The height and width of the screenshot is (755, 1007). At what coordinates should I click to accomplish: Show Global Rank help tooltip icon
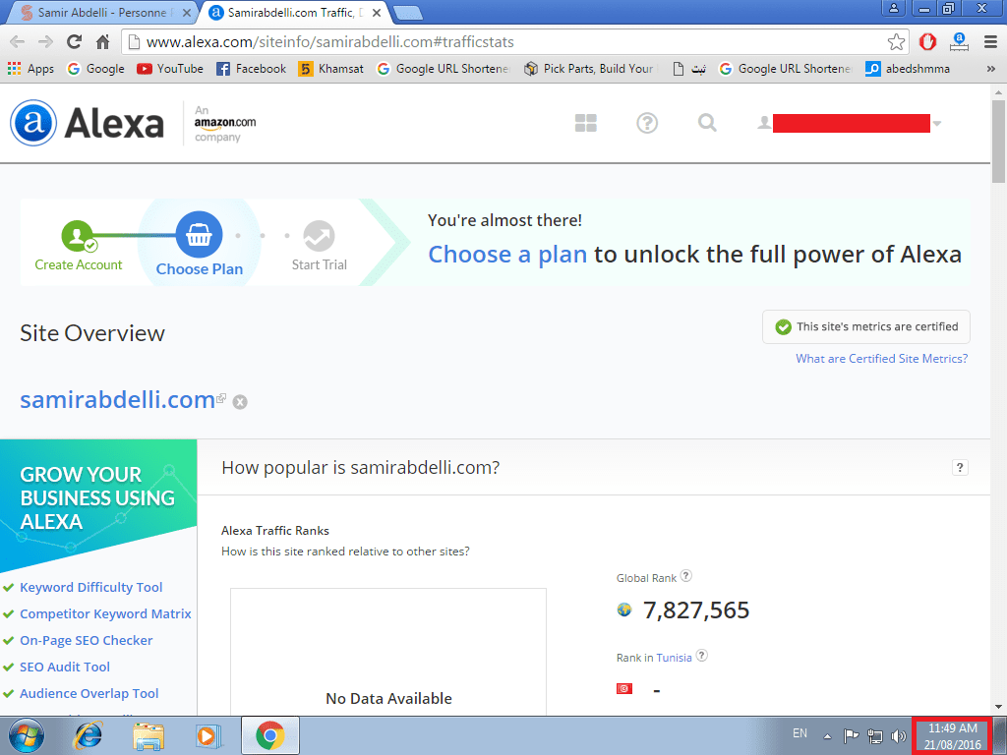click(685, 576)
